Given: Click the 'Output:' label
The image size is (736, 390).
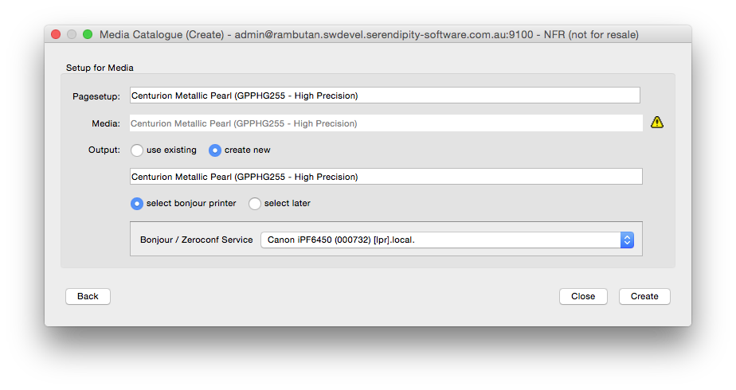Looking at the screenshot, I should tap(104, 150).
